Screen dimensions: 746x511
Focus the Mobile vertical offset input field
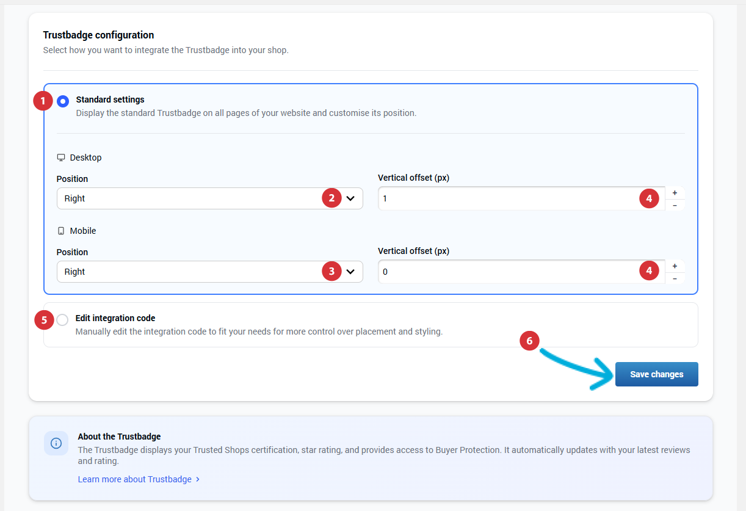(x=507, y=272)
